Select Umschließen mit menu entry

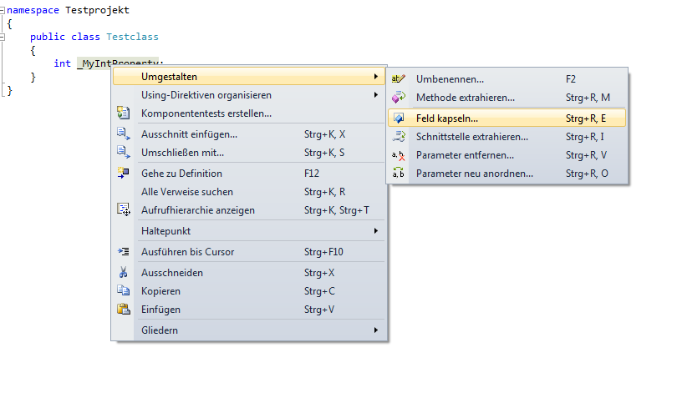[x=182, y=153]
